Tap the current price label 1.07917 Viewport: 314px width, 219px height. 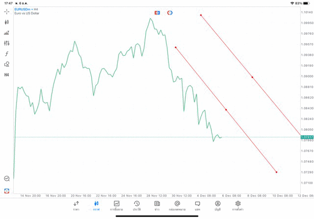click(x=307, y=137)
